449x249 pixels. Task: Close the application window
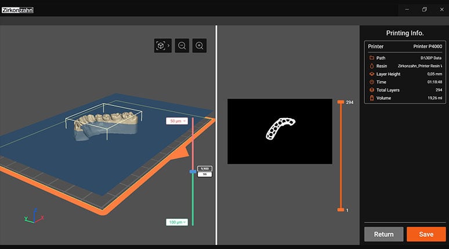click(442, 9)
